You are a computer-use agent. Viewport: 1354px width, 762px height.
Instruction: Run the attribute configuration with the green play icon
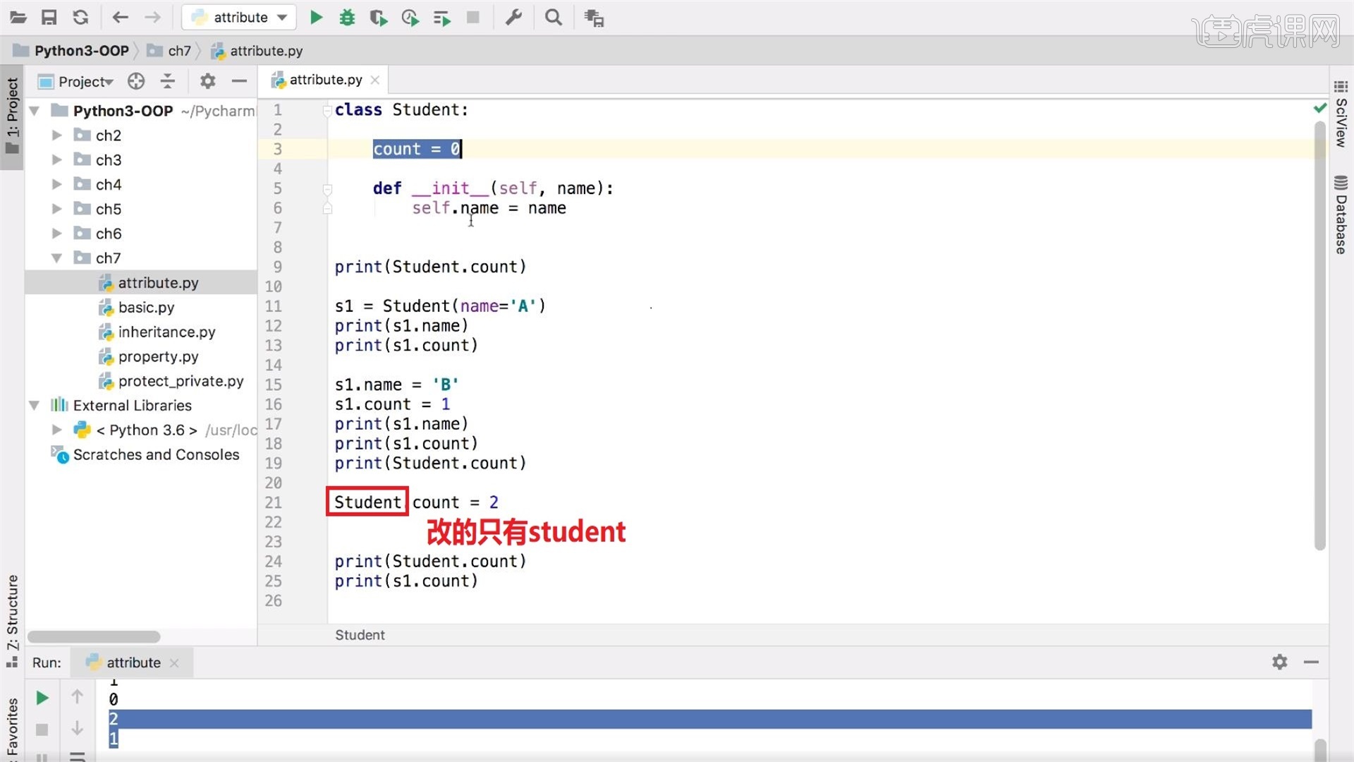point(316,18)
